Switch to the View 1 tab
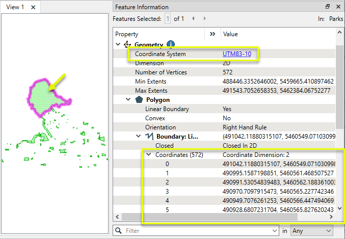The height and width of the screenshot is (239, 345). [15, 7]
